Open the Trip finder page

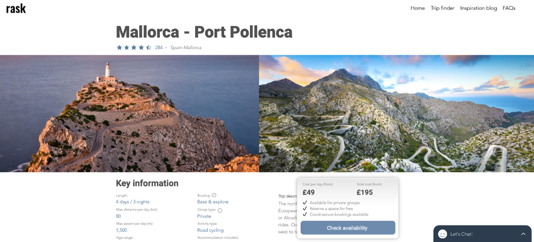pyautogui.click(x=443, y=8)
